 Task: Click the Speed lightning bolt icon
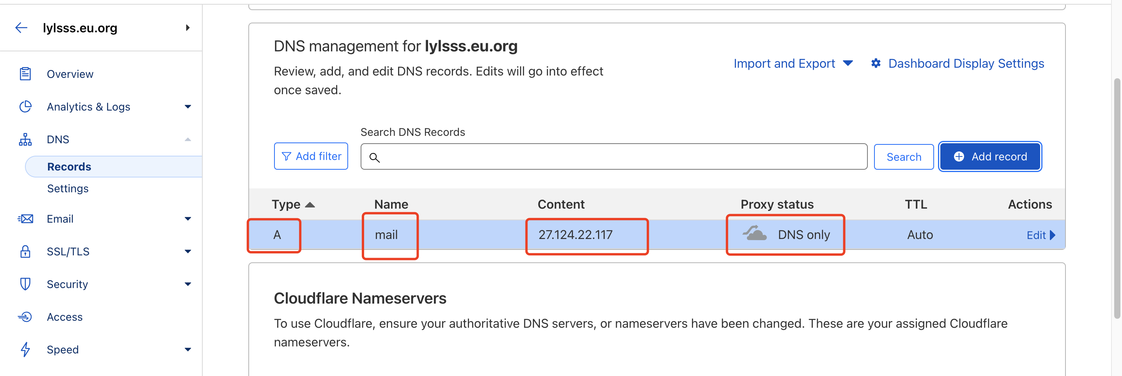click(25, 350)
